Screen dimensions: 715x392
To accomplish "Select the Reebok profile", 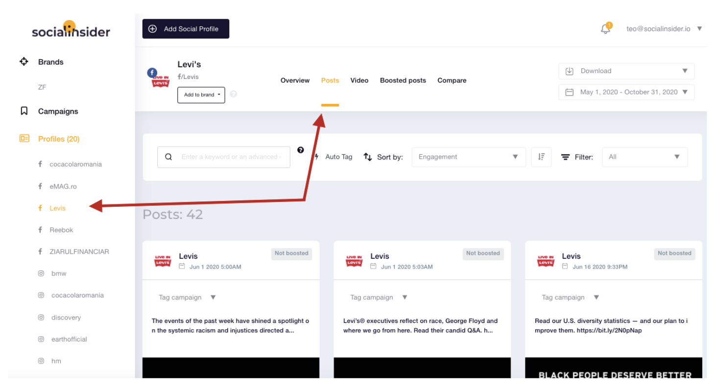I will [61, 230].
